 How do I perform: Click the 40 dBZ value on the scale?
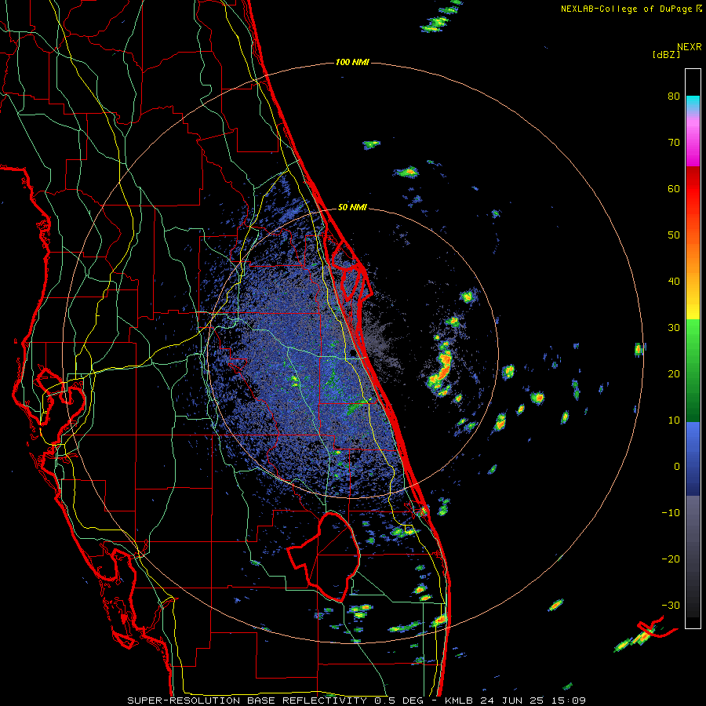coord(674,282)
